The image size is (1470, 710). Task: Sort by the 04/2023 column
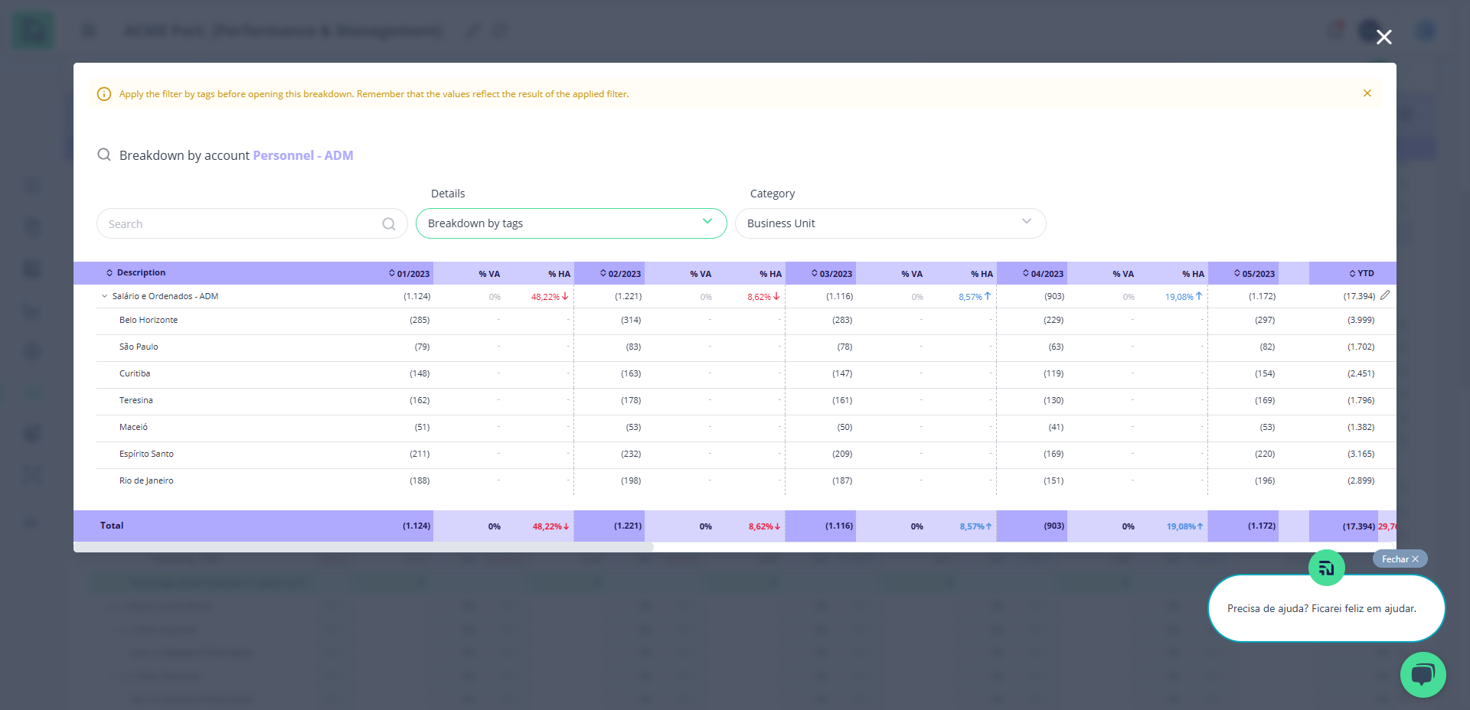(x=1043, y=274)
